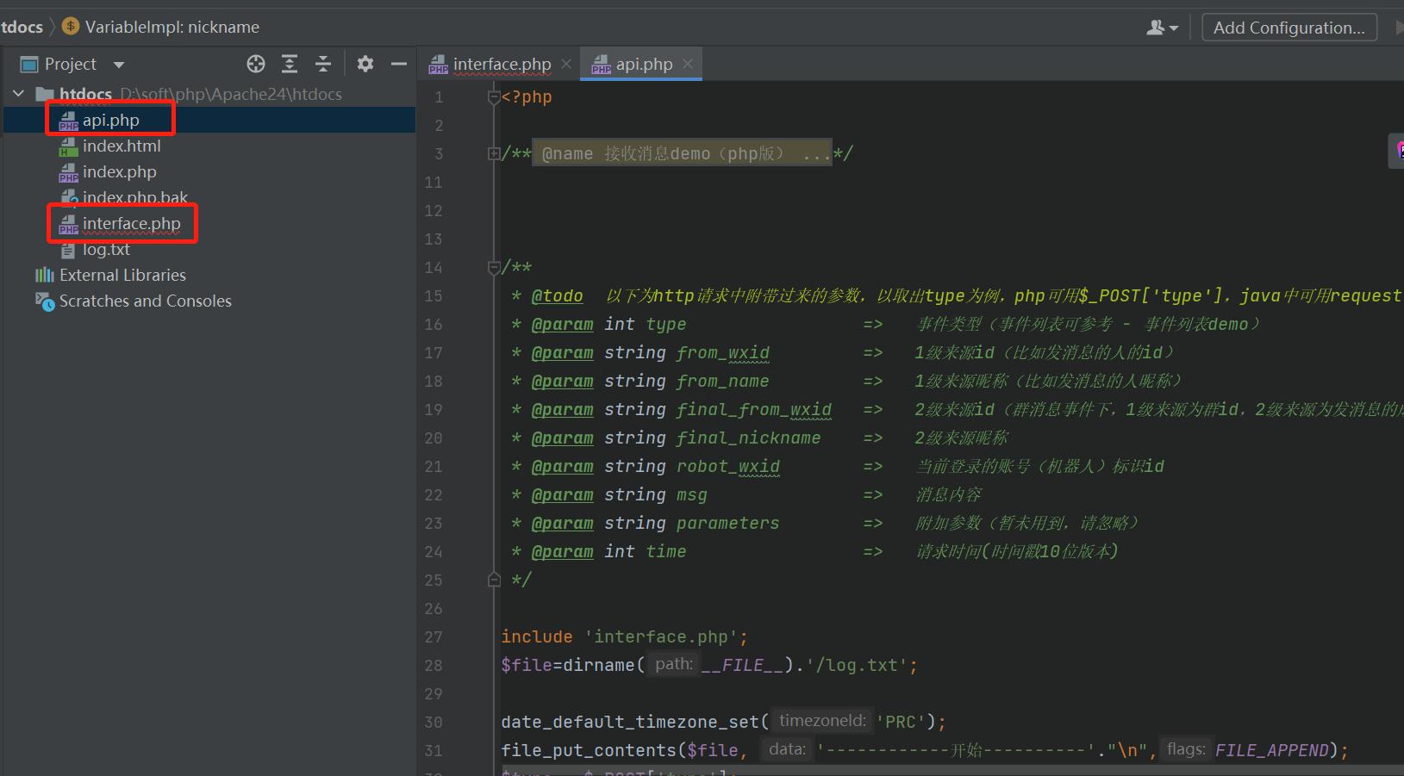Fold the <?php block on line 1

click(x=494, y=97)
